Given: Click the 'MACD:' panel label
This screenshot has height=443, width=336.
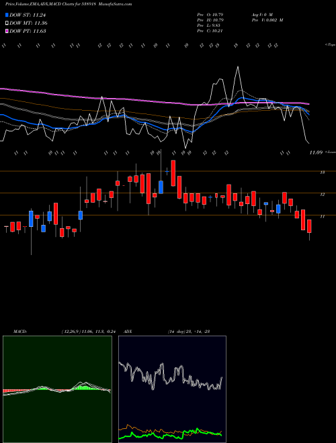Looking at the screenshot, I should pyautogui.click(x=19, y=332).
